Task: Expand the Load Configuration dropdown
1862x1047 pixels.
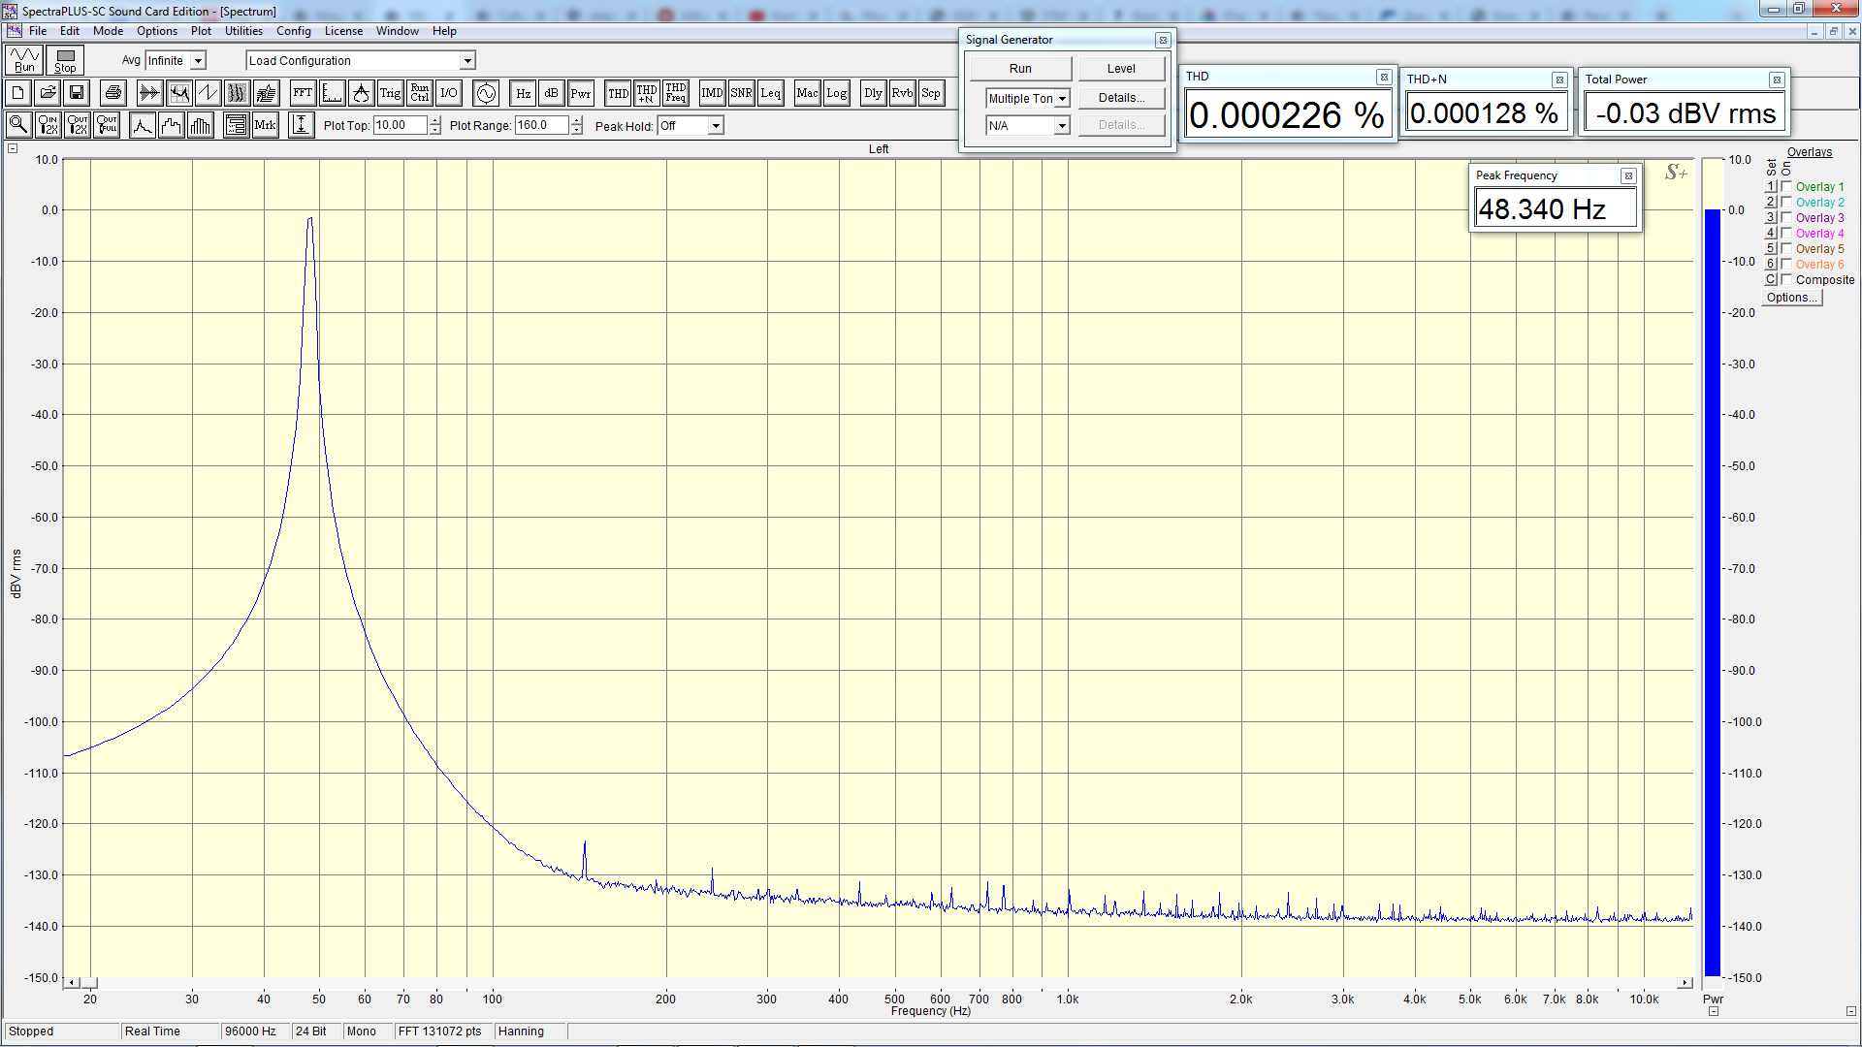Action: pyautogui.click(x=467, y=60)
